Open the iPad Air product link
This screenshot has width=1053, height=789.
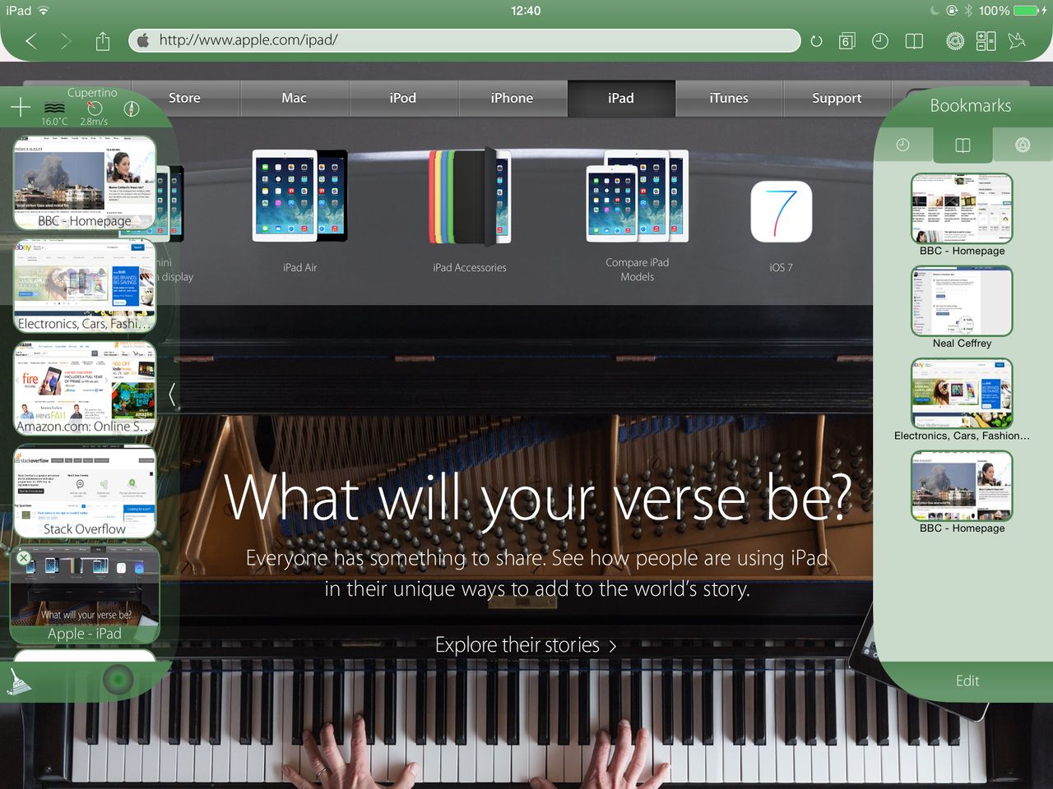[x=299, y=210]
